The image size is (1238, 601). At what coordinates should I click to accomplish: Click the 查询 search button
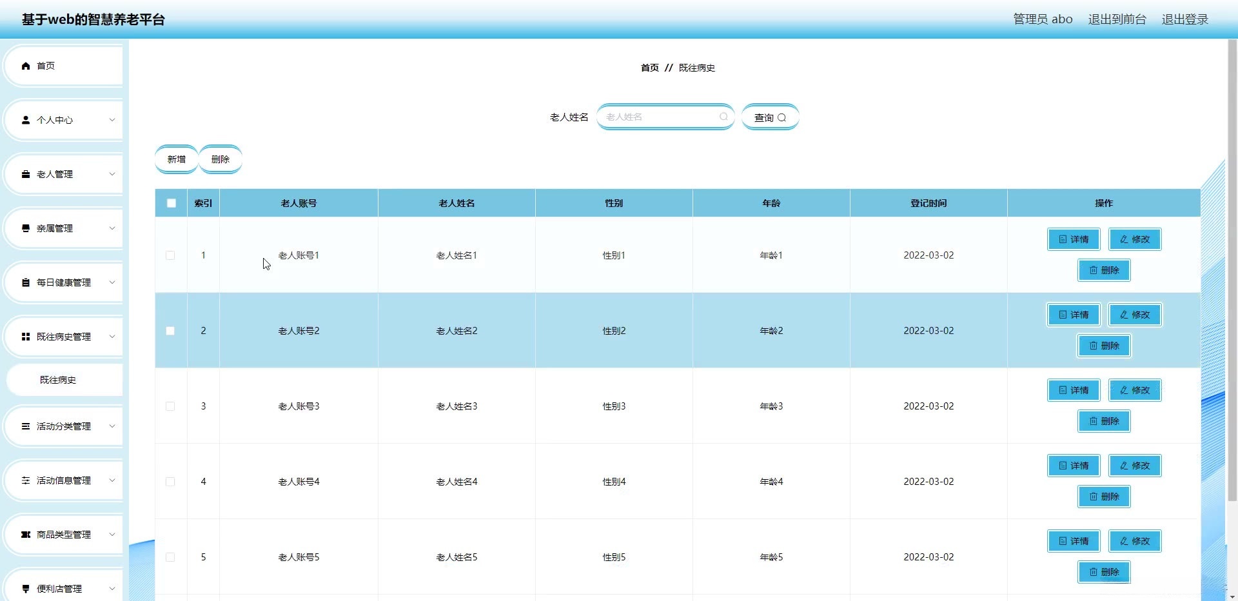771,117
